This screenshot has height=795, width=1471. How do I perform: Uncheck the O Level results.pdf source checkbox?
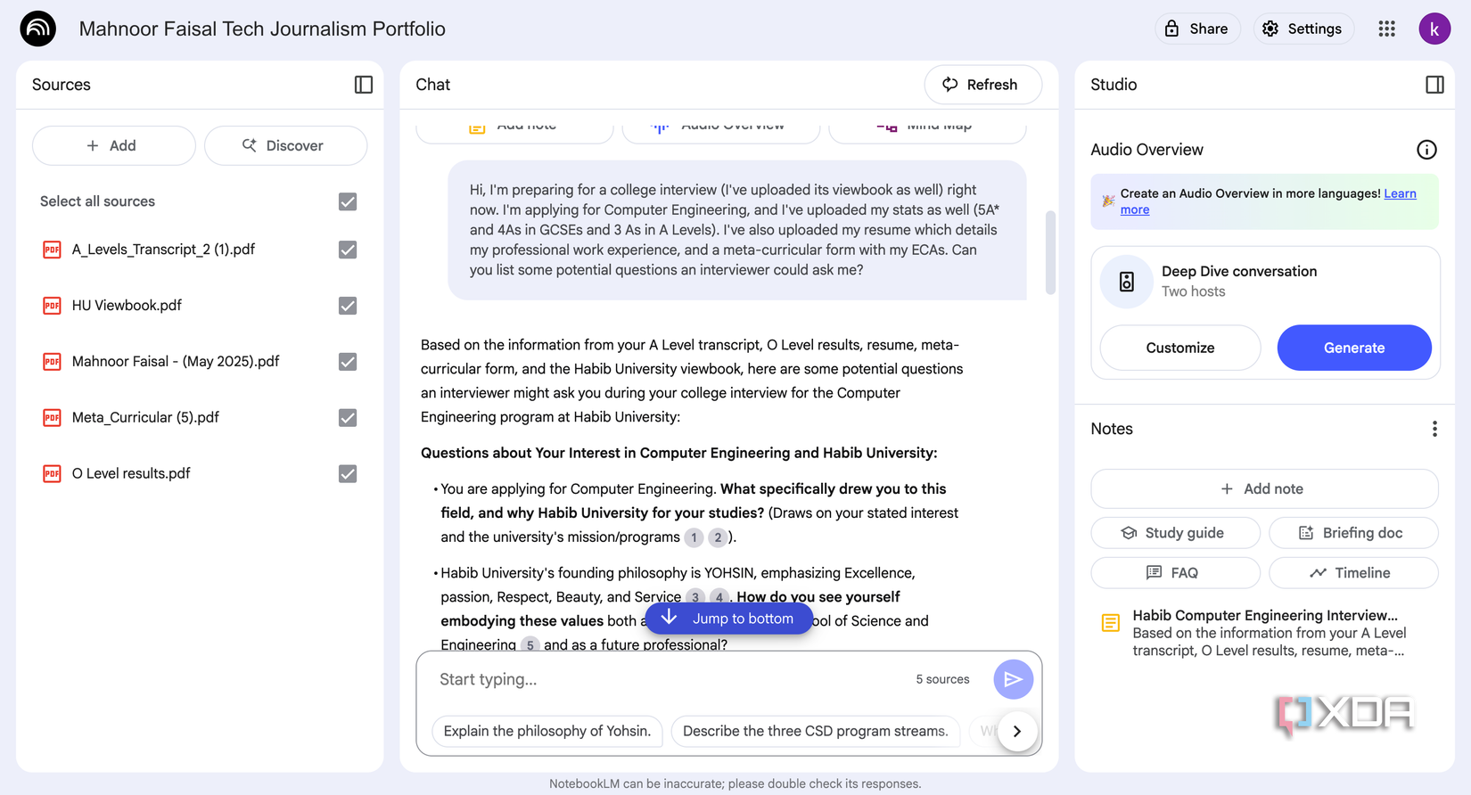[348, 473]
